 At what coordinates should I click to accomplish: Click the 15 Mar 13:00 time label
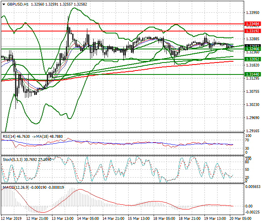point(139,219)
